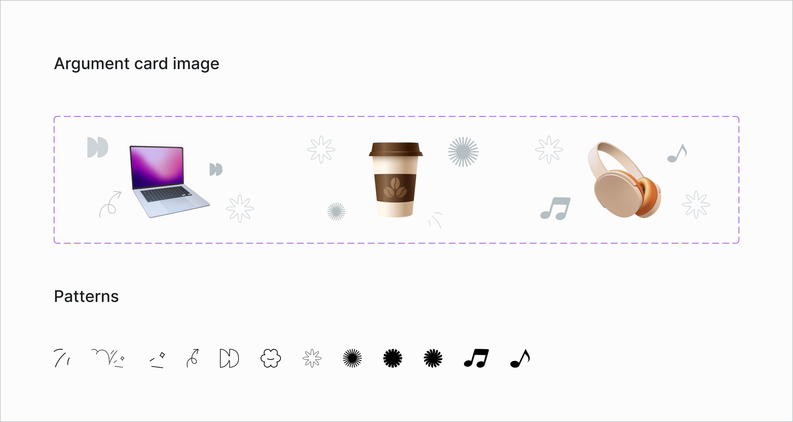The width and height of the screenshot is (793, 422).
Task: Click the confetti squiggle pattern icon
Action: [108, 358]
